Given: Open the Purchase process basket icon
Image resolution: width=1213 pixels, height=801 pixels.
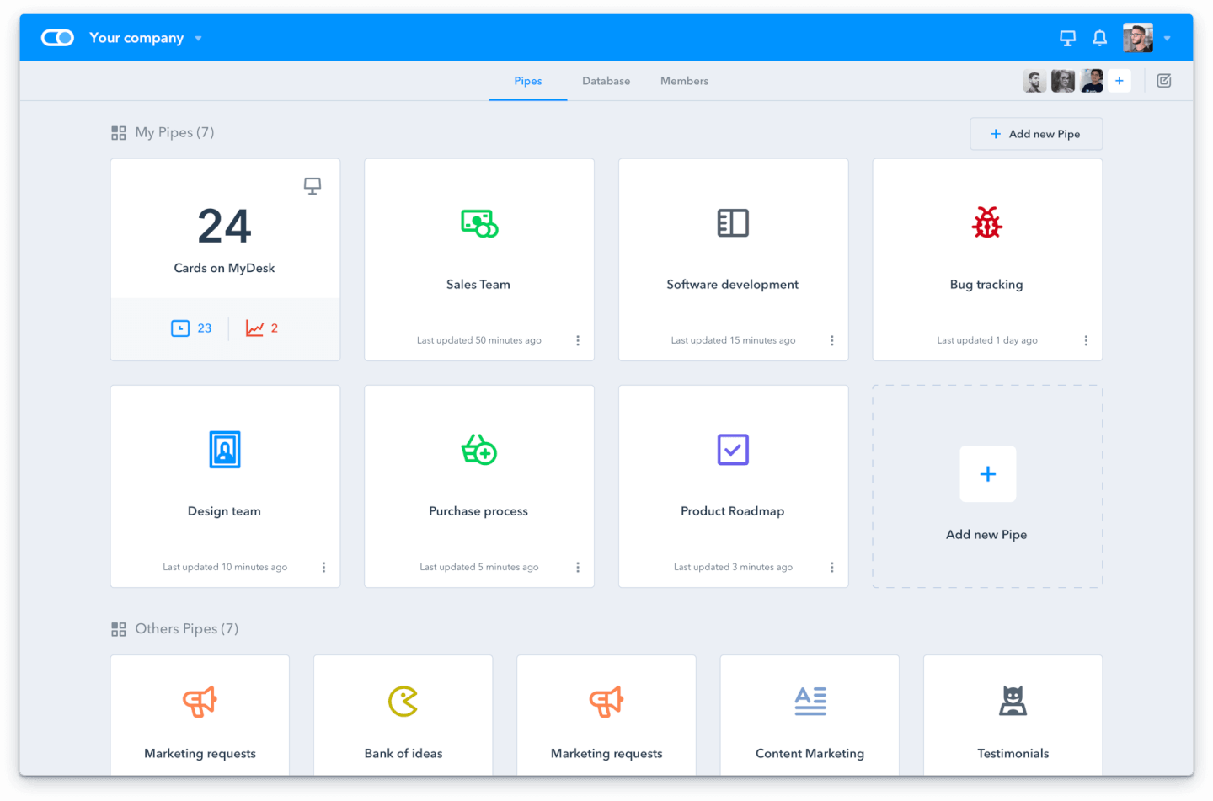Looking at the screenshot, I should 479,450.
